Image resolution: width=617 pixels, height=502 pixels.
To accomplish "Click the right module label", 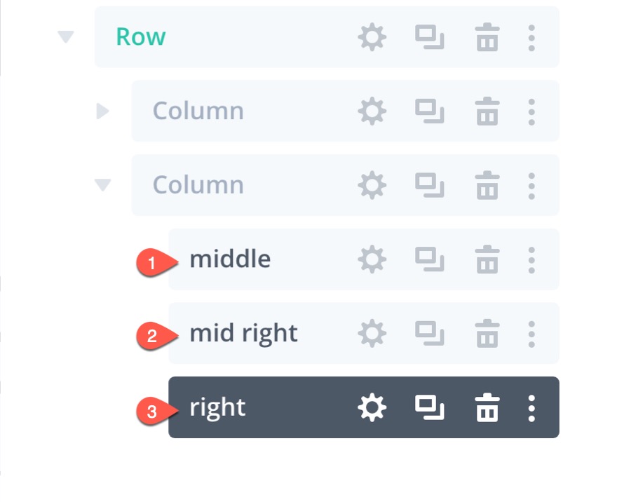I will (x=217, y=407).
